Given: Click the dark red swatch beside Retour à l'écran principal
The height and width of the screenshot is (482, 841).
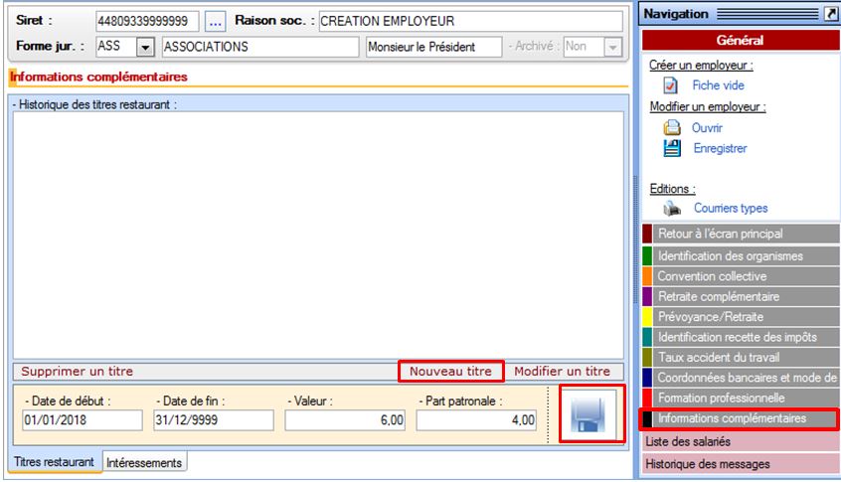Looking at the screenshot, I should click(x=647, y=234).
